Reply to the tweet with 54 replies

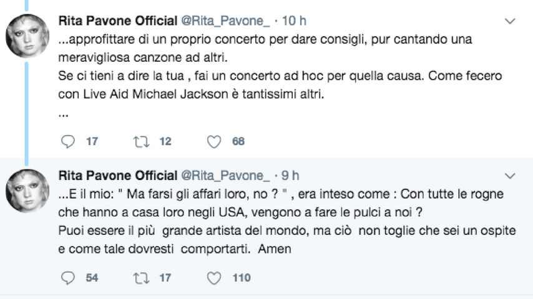tap(68, 278)
